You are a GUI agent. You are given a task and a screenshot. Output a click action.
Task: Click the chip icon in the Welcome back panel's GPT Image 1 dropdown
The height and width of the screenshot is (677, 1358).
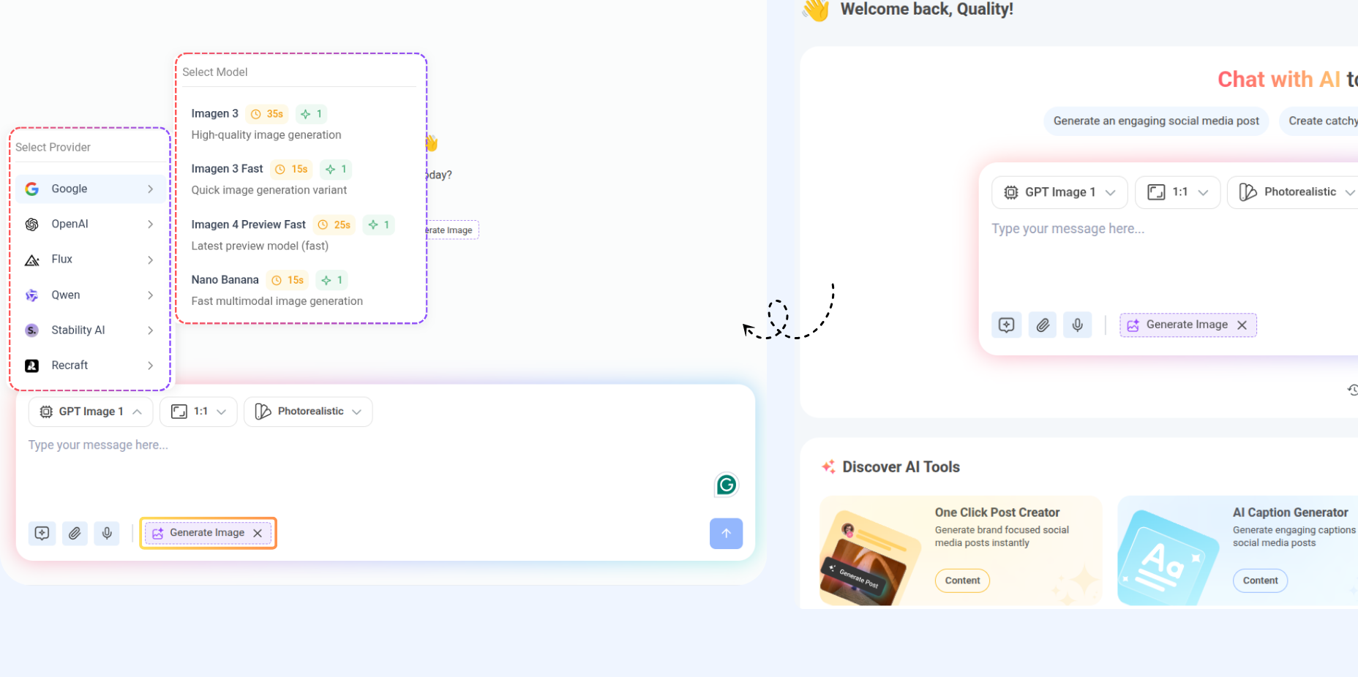click(1011, 192)
